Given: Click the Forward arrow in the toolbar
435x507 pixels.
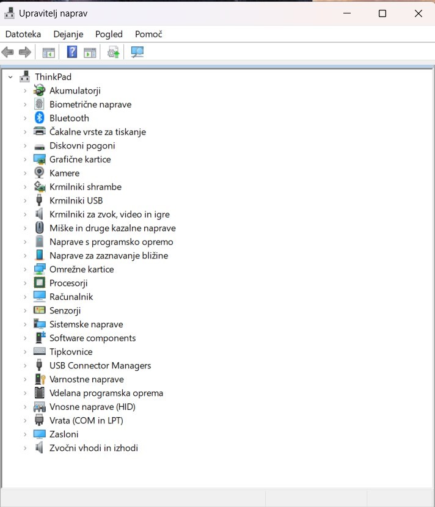Looking at the screenshot, I should pos(25,53).
